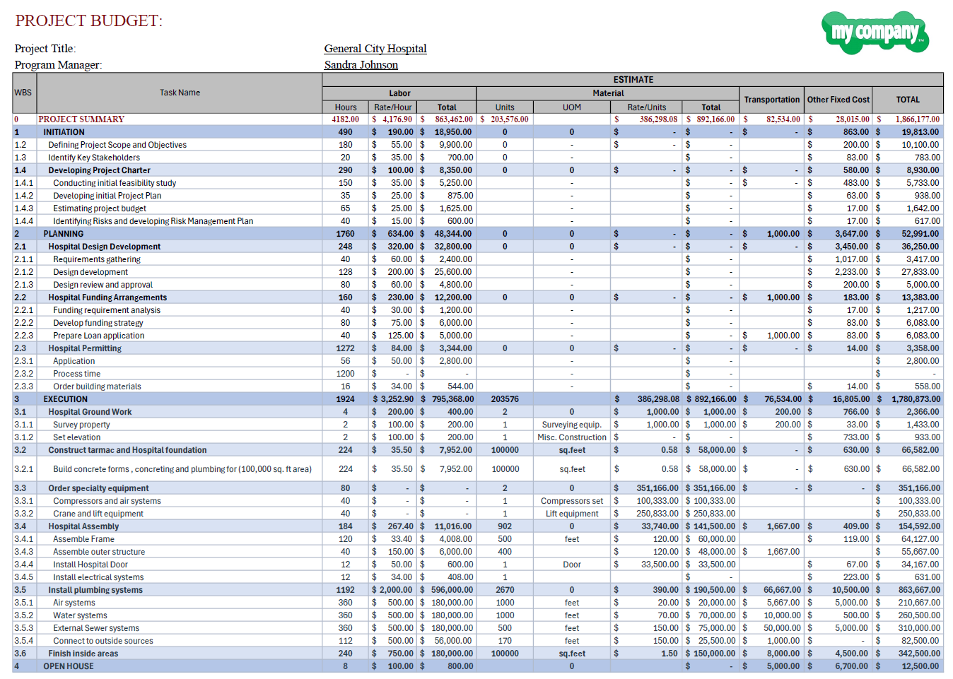Select the Units column header

[x=505, y=107]
